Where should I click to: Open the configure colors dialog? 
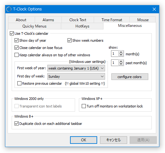point(130,77)
